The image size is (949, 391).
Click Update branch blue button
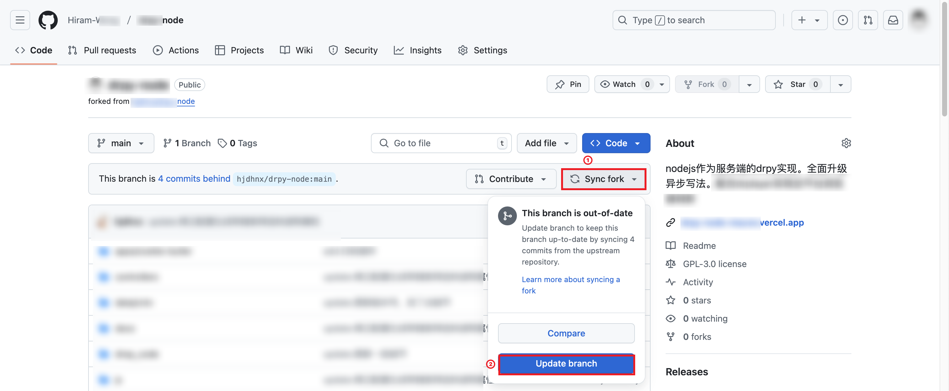[x=566, y=363]
